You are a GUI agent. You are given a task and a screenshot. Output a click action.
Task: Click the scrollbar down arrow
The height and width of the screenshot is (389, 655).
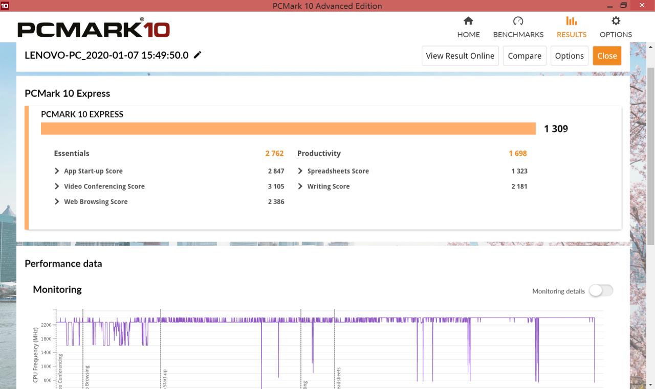[x=650, y=384]
